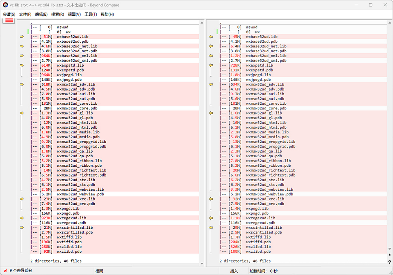Open the 文件(F) menu
The width and height of the screenshot is (393, 275).
coord(25,14)
